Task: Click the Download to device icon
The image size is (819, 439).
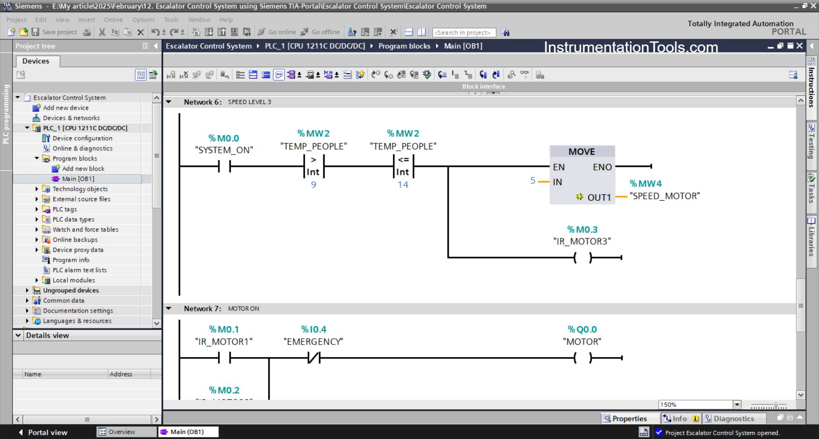Action: [x=209, y=32]
